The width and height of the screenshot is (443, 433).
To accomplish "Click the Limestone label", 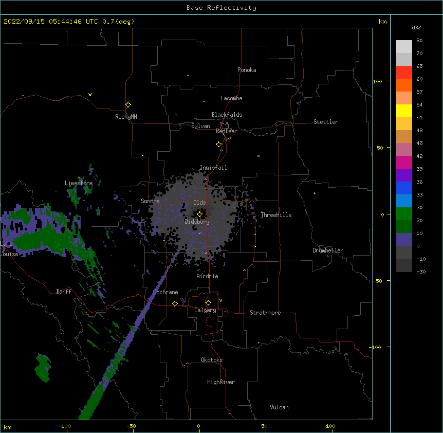I will point(79,183).
